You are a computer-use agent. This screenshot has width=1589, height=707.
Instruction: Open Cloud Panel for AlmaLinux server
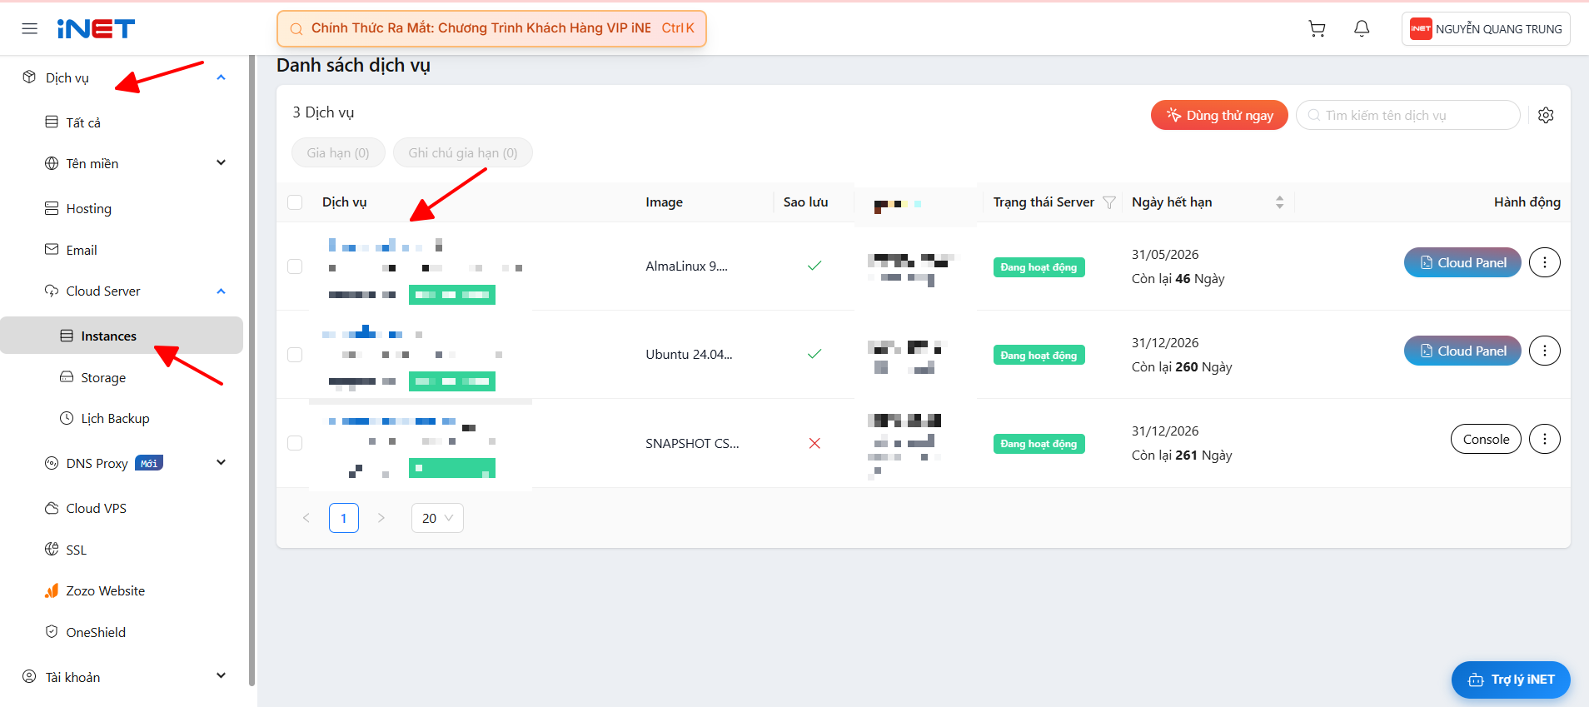click(x=1462, y=262)
